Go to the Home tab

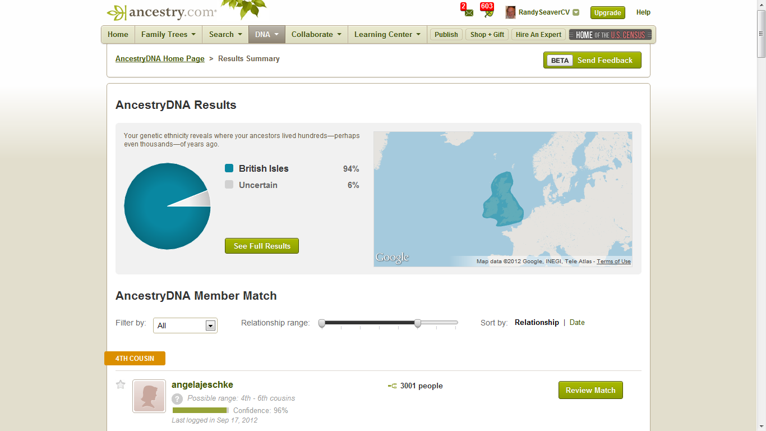[118, 34]
